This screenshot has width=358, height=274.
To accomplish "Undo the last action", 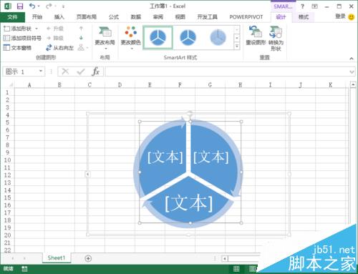I will [x=32, y=6].
